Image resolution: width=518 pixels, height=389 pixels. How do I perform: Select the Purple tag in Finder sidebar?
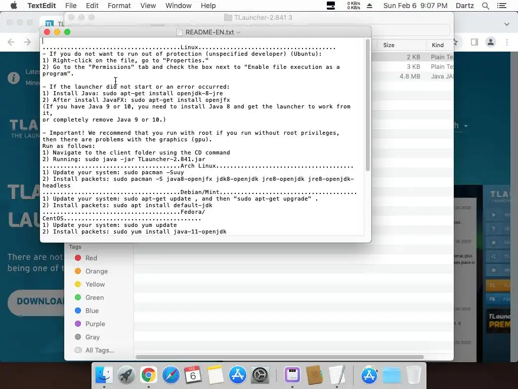click(90, 324)
